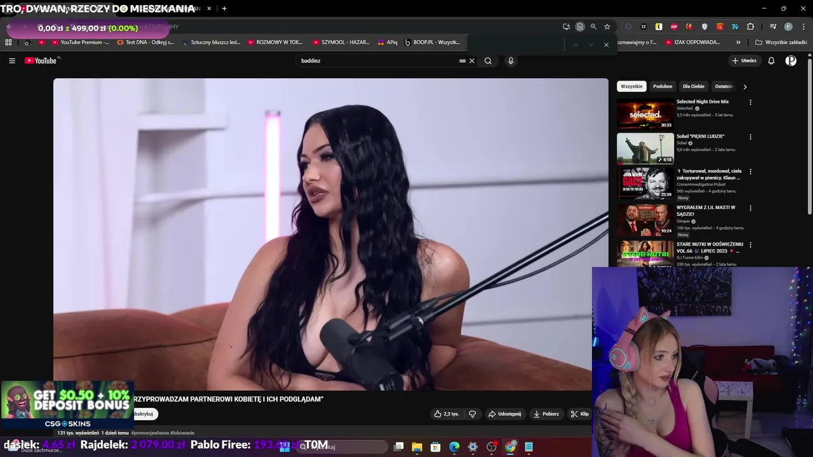
Task: Show more filter chips with right arrow
Action: tap(745, 86)
